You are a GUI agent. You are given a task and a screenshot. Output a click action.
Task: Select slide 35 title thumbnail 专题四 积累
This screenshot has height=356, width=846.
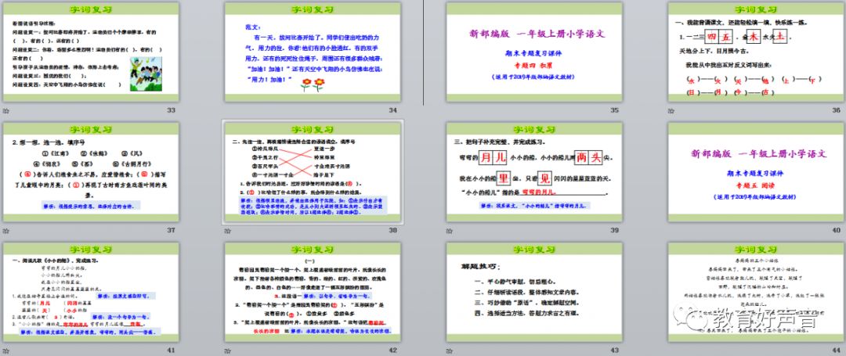click(535, 52)
